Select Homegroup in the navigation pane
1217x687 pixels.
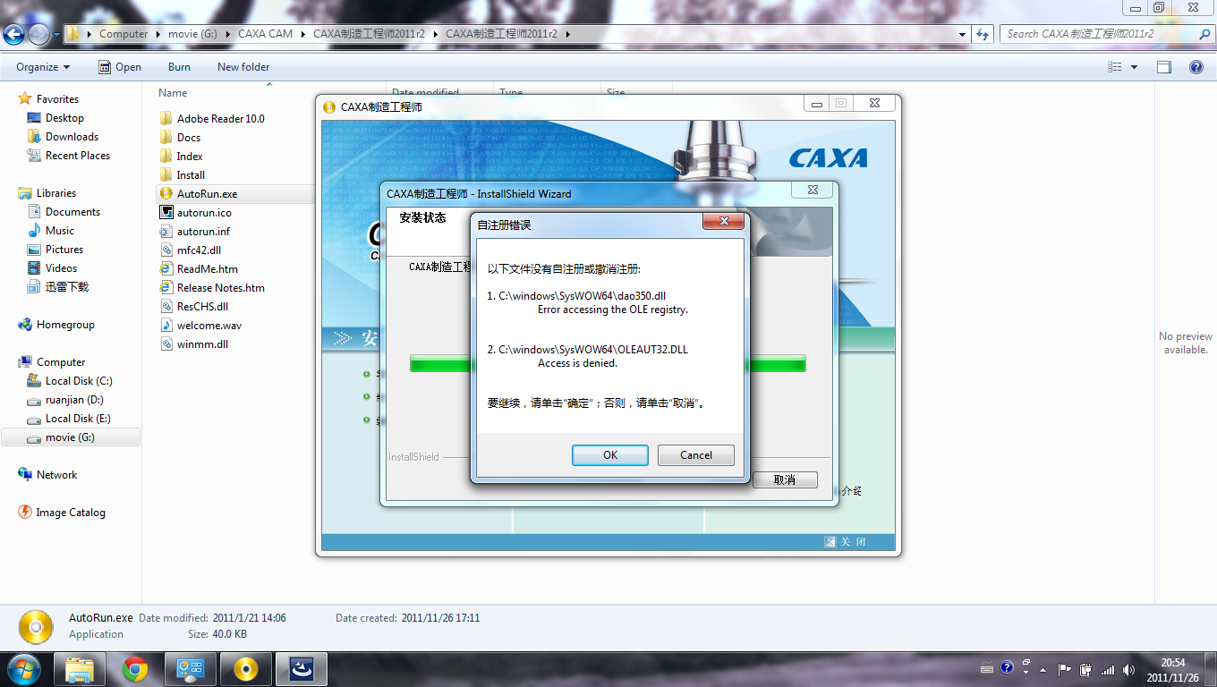[x=65, y=325]
